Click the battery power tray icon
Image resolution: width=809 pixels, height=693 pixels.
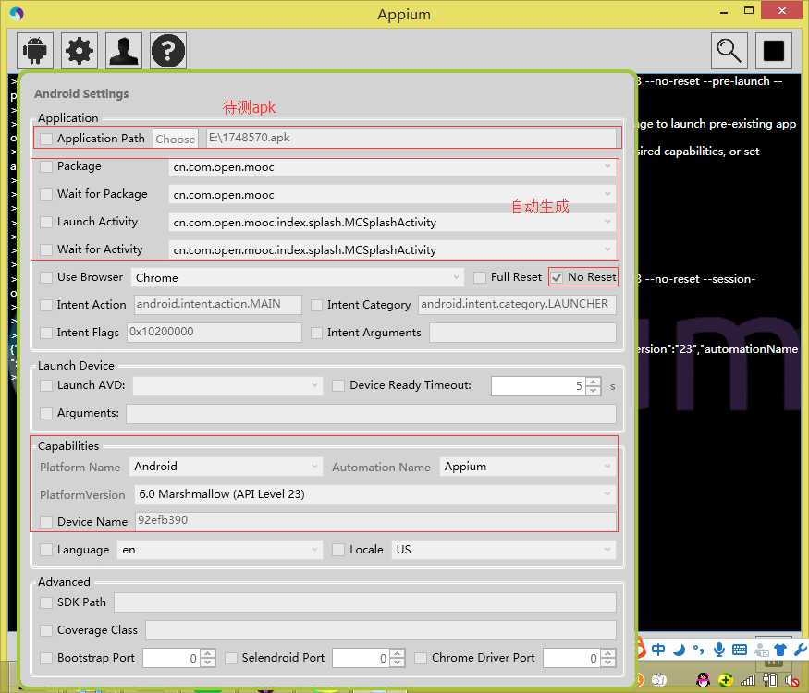[770, 680]
